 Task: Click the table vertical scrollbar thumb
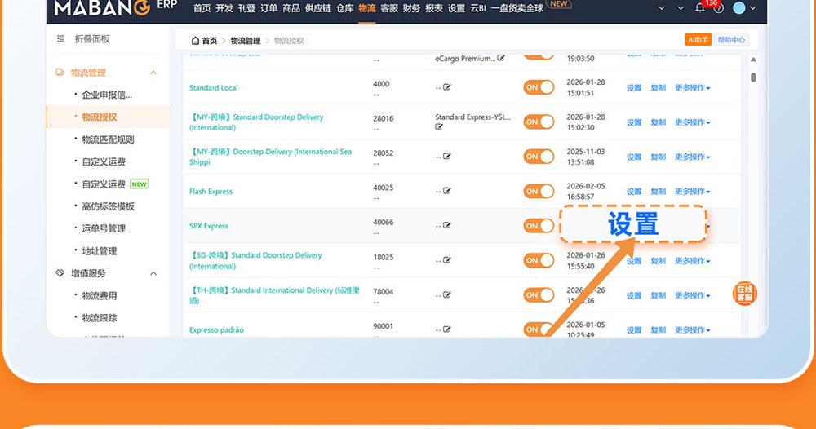pyautogui.click(x=753, y=77)
